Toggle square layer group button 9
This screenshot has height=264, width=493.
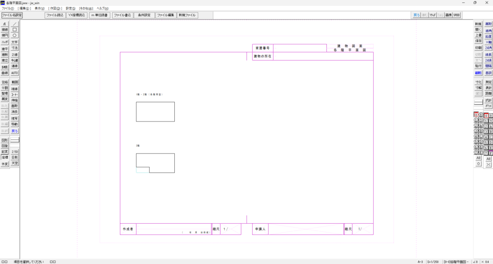[x=491, y=121]
